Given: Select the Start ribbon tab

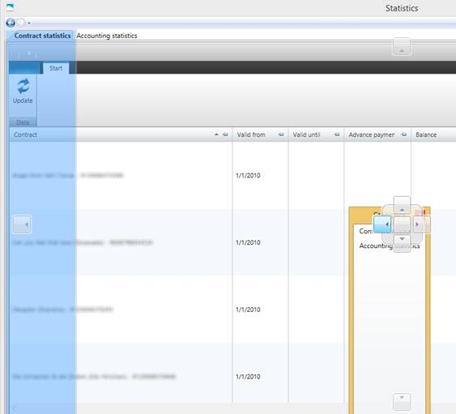Looking at the screenshot, I should (x=56, y=68).
